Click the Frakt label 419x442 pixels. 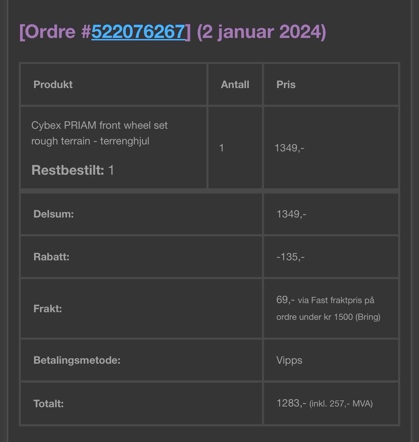click(48, 309)
